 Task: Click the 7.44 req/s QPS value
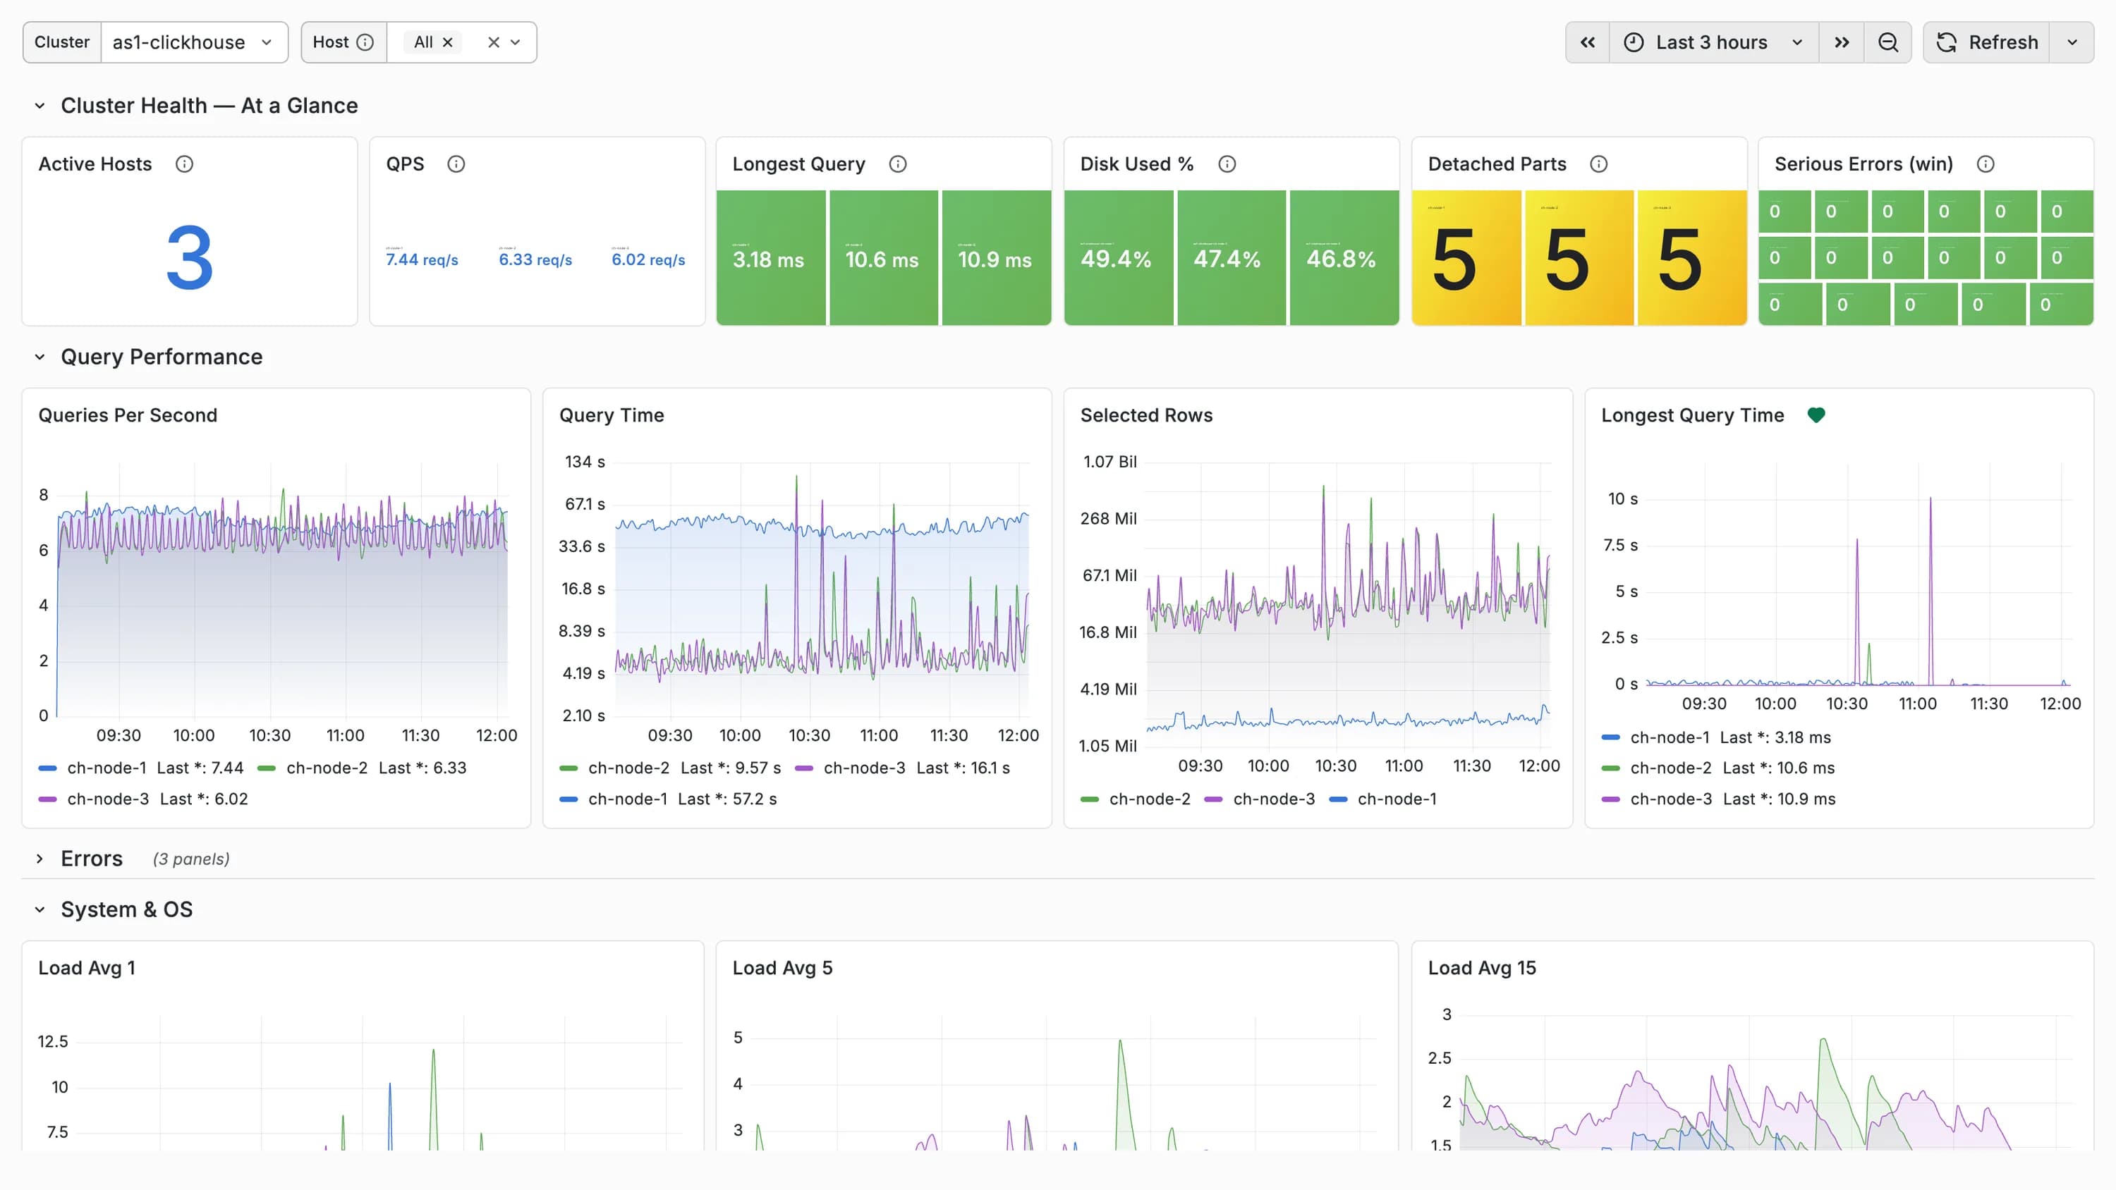[422, 259]
